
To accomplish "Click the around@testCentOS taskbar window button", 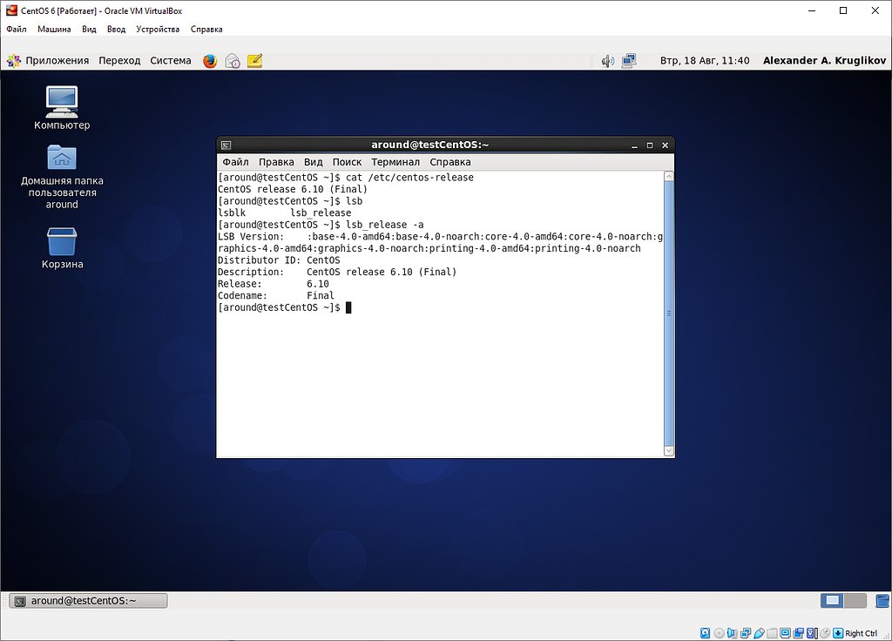I will (x=88, y=601).
